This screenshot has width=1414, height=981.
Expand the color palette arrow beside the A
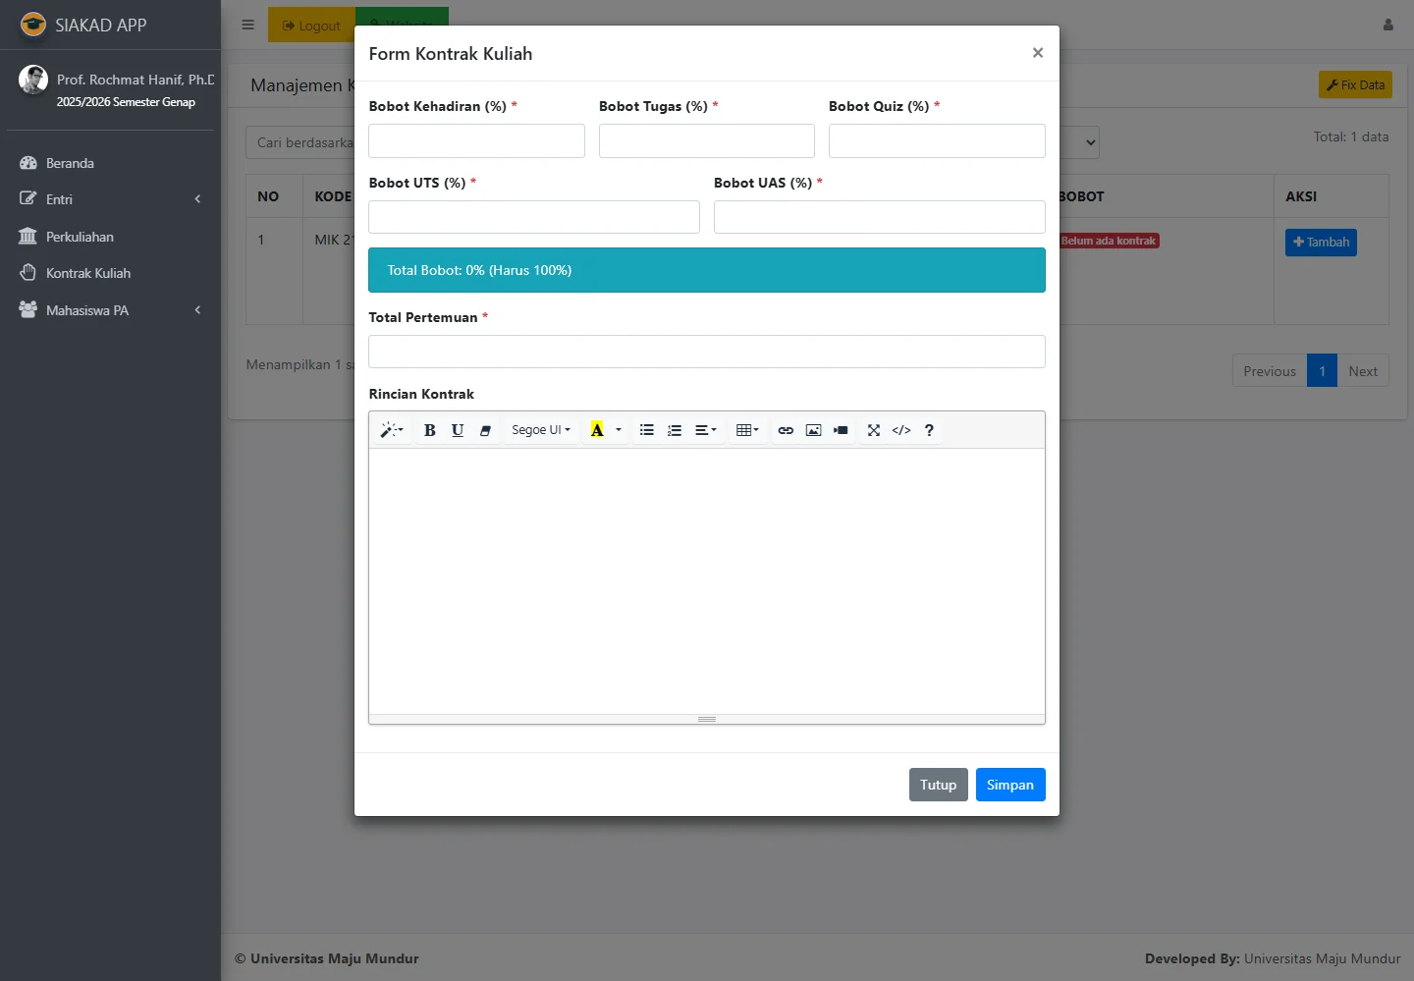[x=619, y=430]
